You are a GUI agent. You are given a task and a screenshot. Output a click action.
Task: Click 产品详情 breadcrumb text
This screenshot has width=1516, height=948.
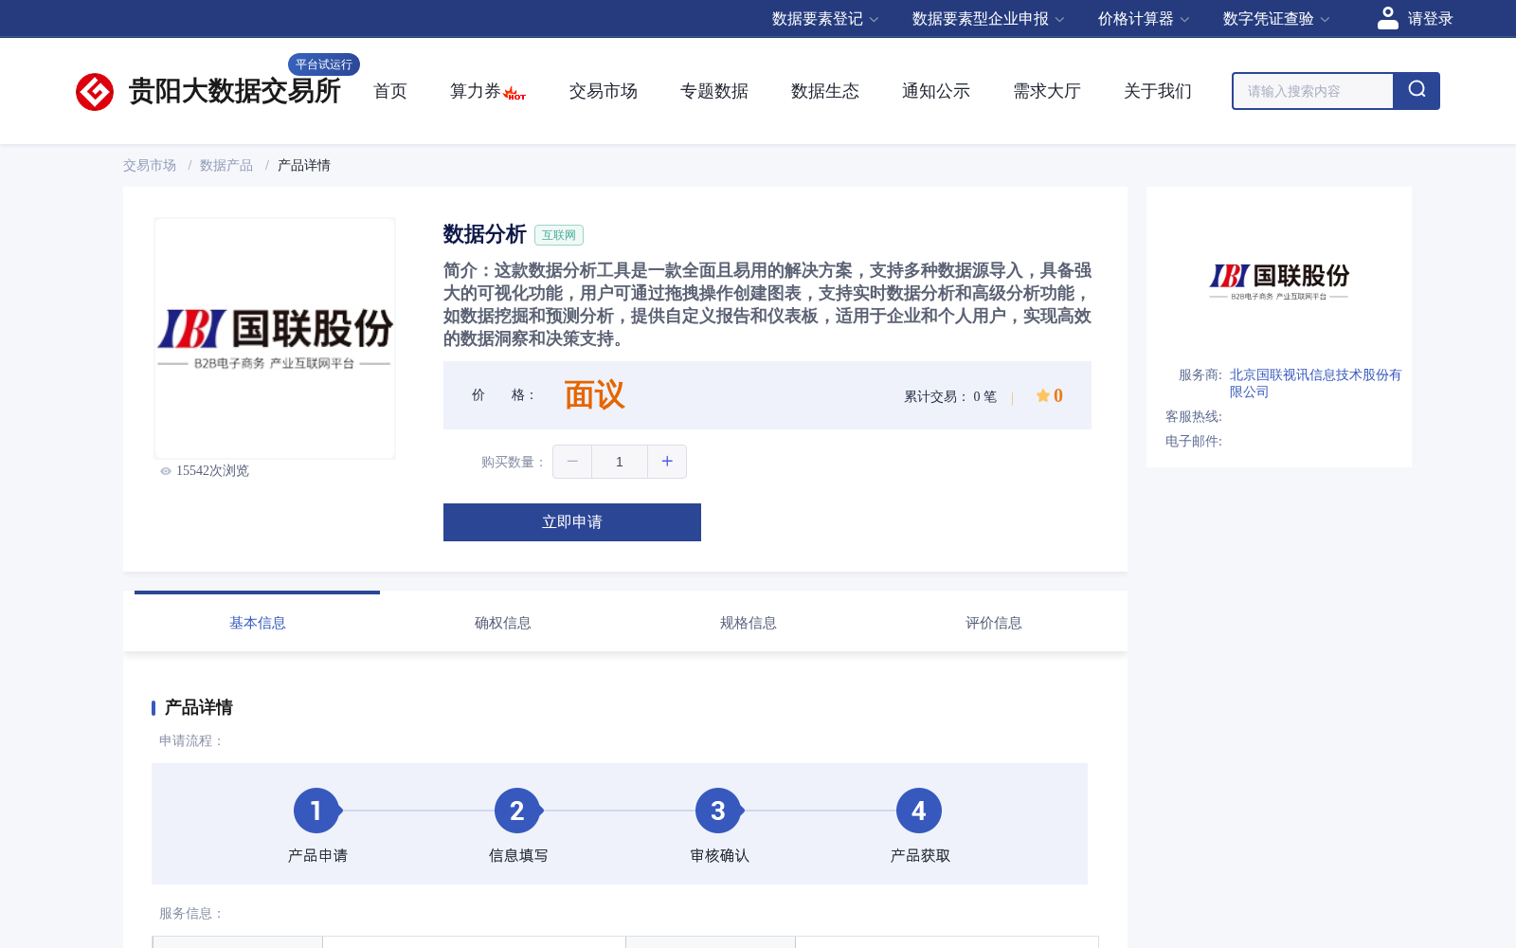(x=304, y=165)
